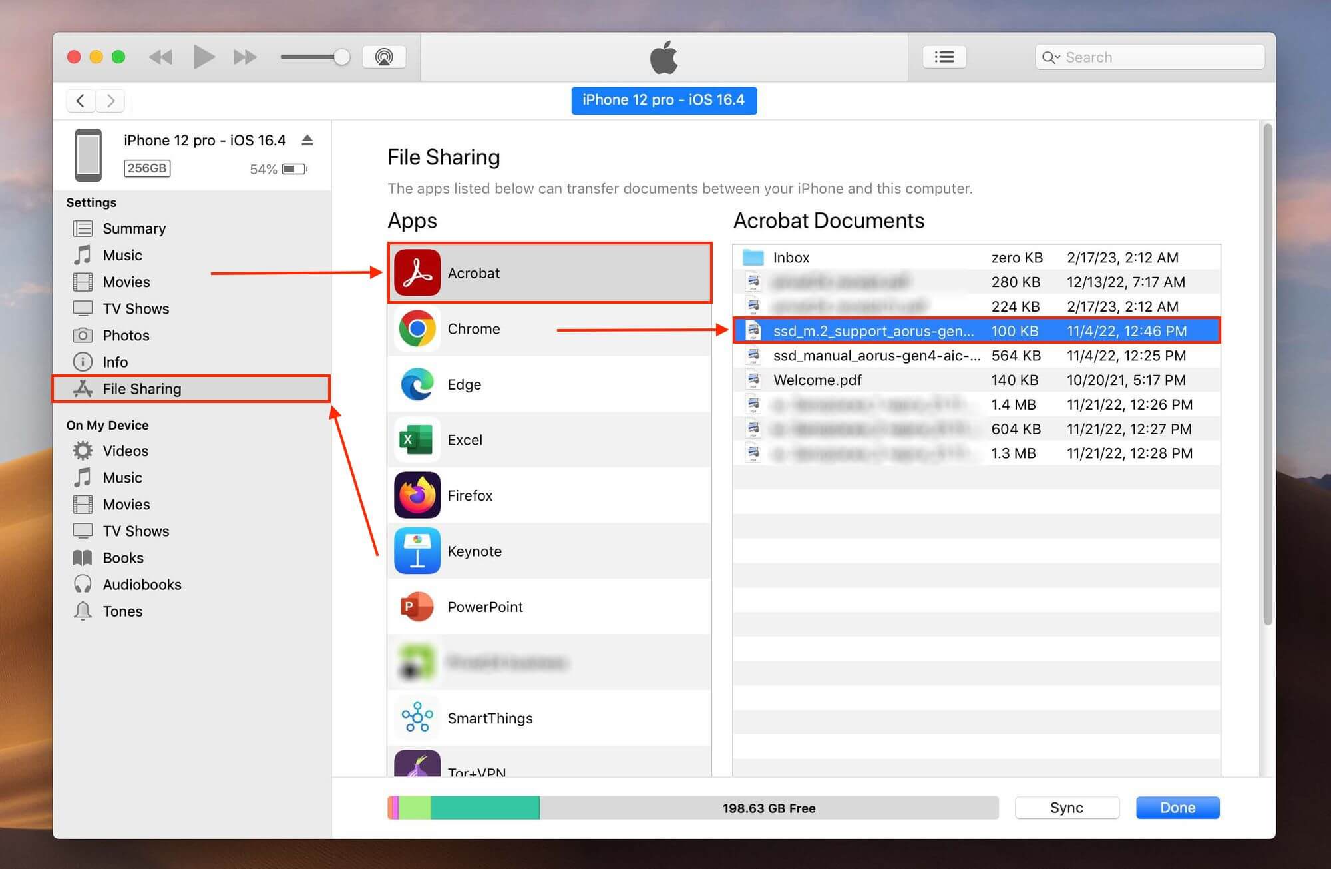Click the iPhone device icon in sidebar

(89, 155)
